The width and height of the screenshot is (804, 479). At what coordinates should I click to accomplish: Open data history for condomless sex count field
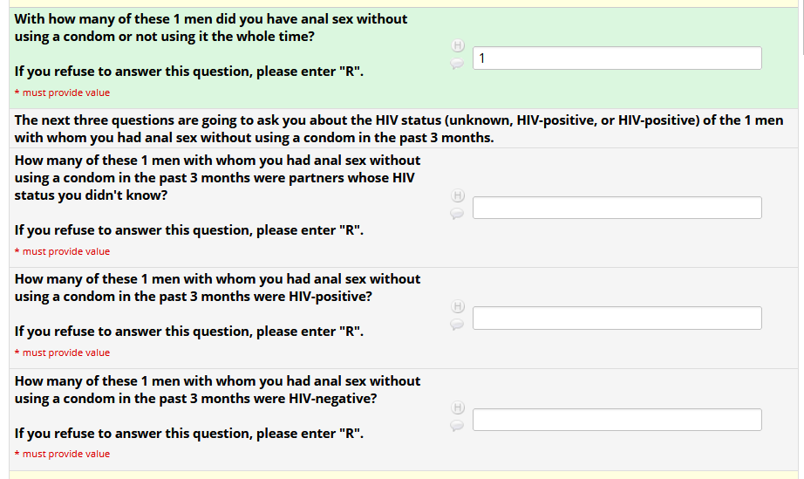coord(457,45)
